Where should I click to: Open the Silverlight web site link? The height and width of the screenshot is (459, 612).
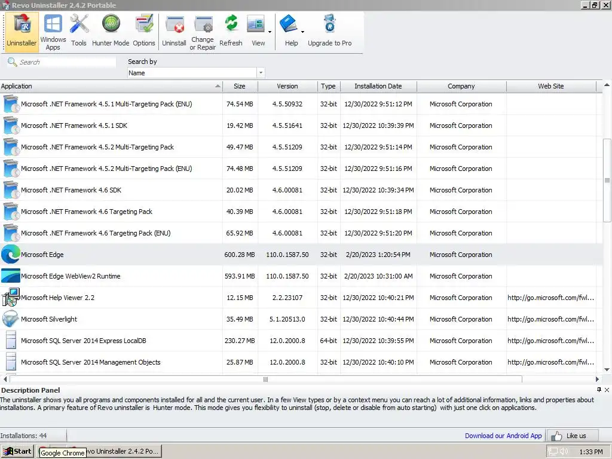pyautogui.click(x=550, y=319)
